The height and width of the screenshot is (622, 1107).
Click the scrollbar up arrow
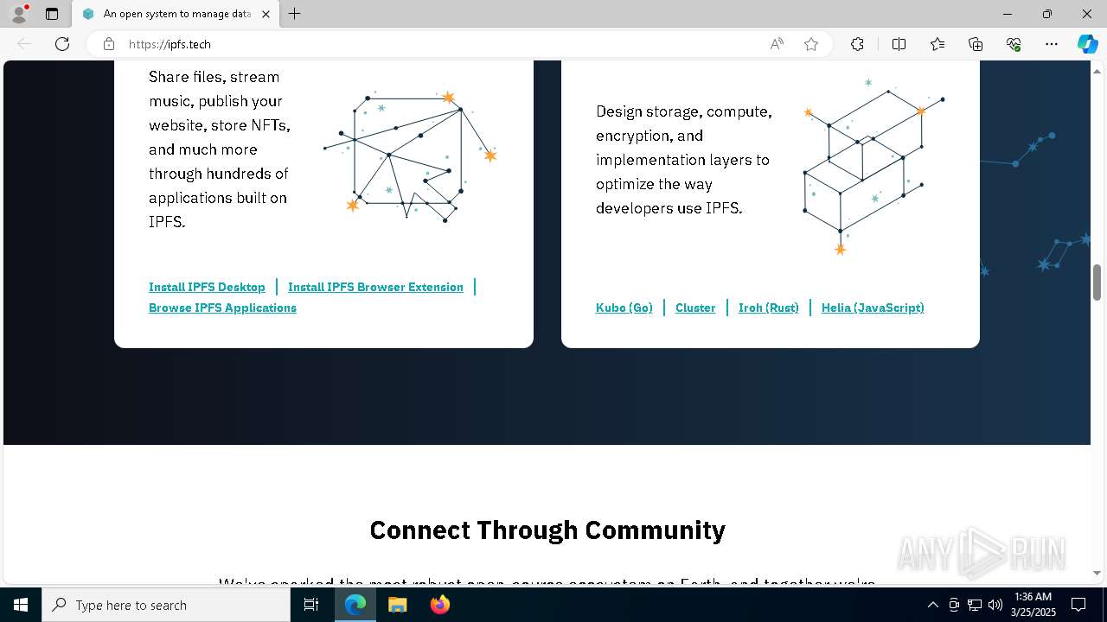(x=1097, y=69)
